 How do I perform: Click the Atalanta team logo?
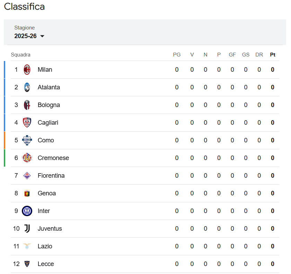pos(27,87)
